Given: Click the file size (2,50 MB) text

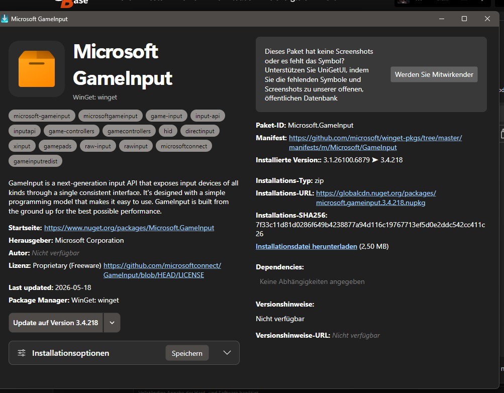Looking at the screenshot, I should [x=374, y=246].
